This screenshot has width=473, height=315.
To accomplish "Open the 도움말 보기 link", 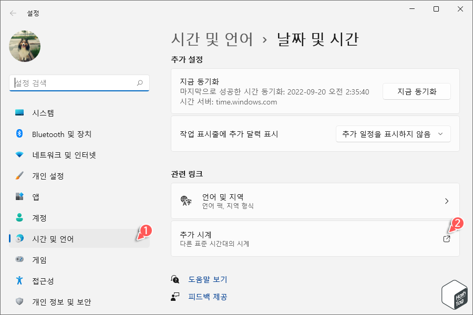I will click(x=208, y=279).
